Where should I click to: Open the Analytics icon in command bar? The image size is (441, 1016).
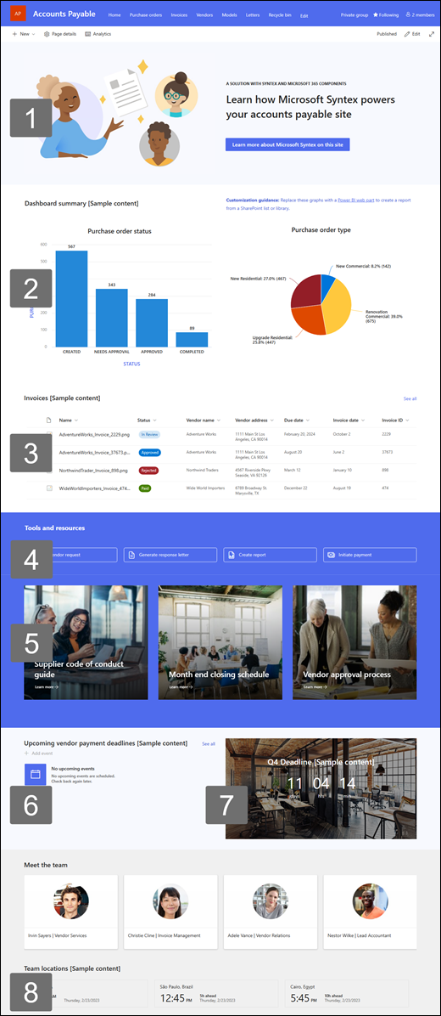pyautogui.click(x=87, y=34)
